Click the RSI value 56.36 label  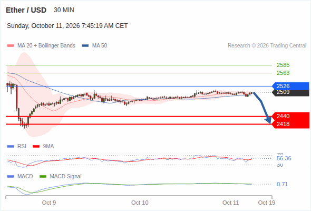284,158
